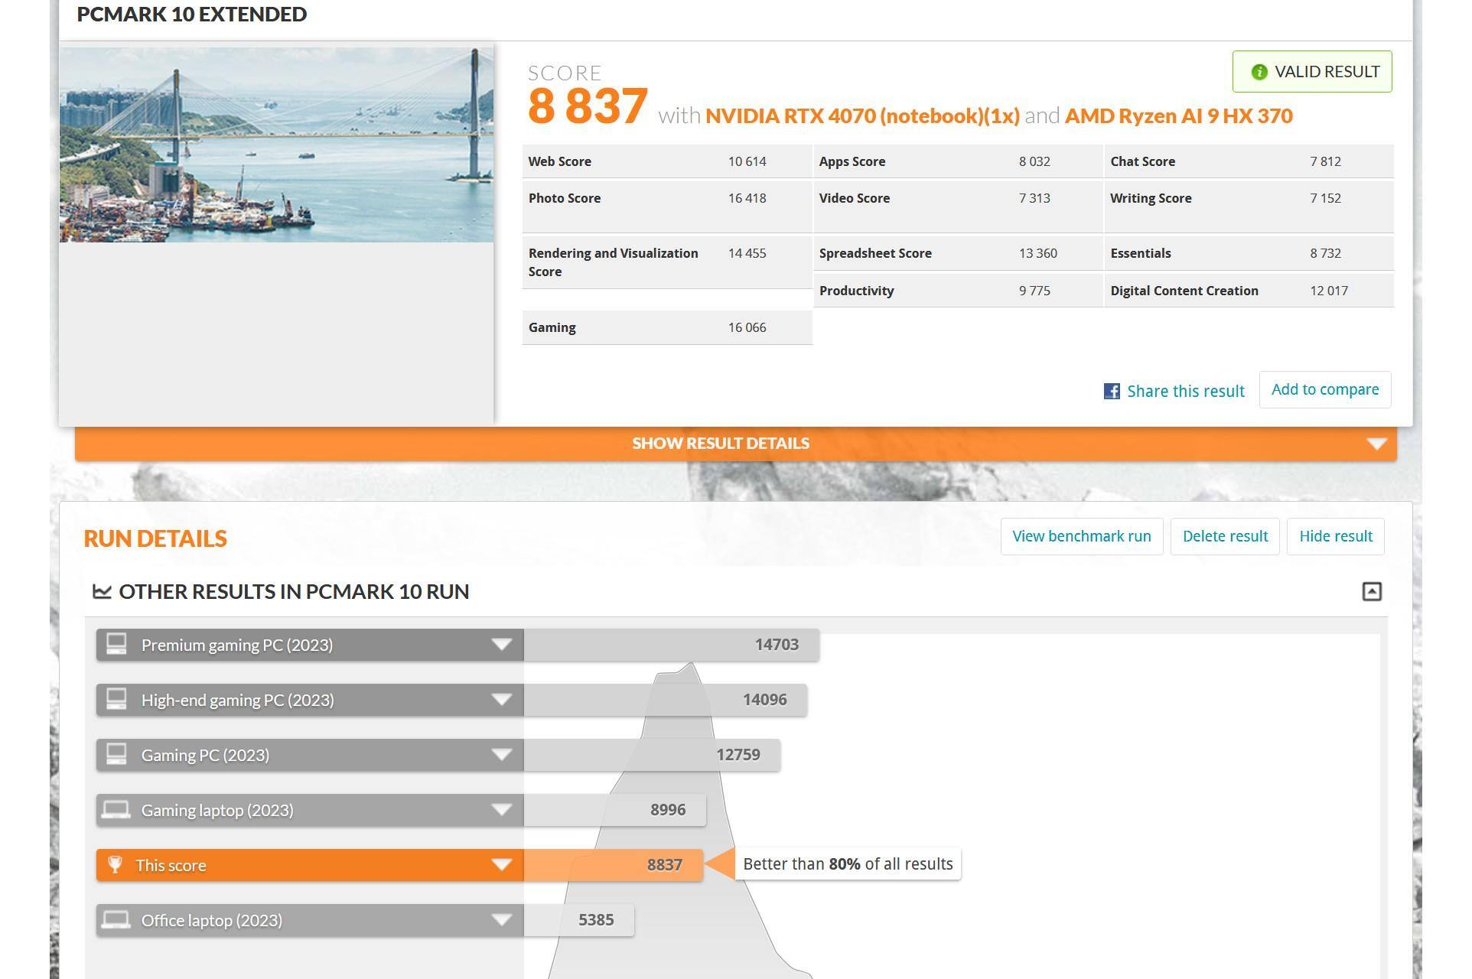Click the This score value 8837
1472x979 pixels.
664,864
